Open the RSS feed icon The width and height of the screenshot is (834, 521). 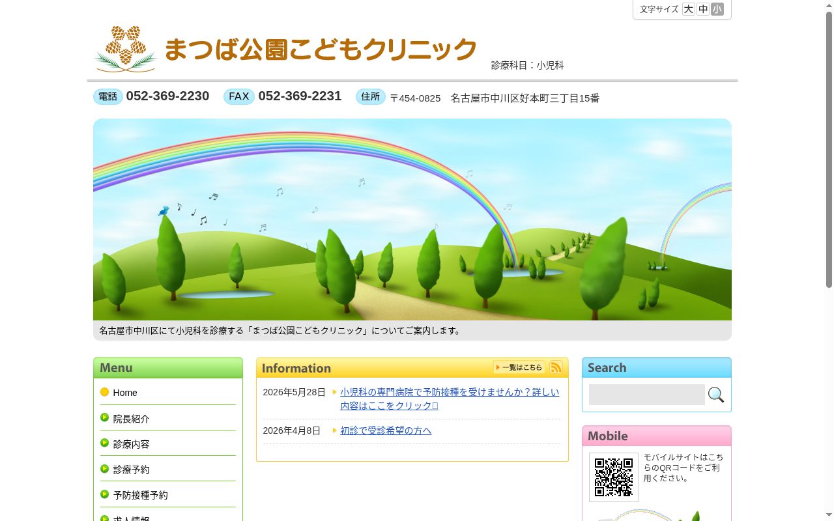(x=556, y=367)
